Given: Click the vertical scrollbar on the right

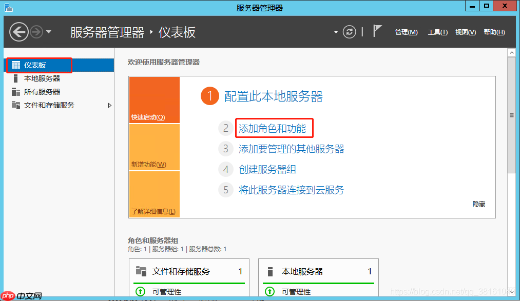Looking at the screenshot, I should (511, 103).
